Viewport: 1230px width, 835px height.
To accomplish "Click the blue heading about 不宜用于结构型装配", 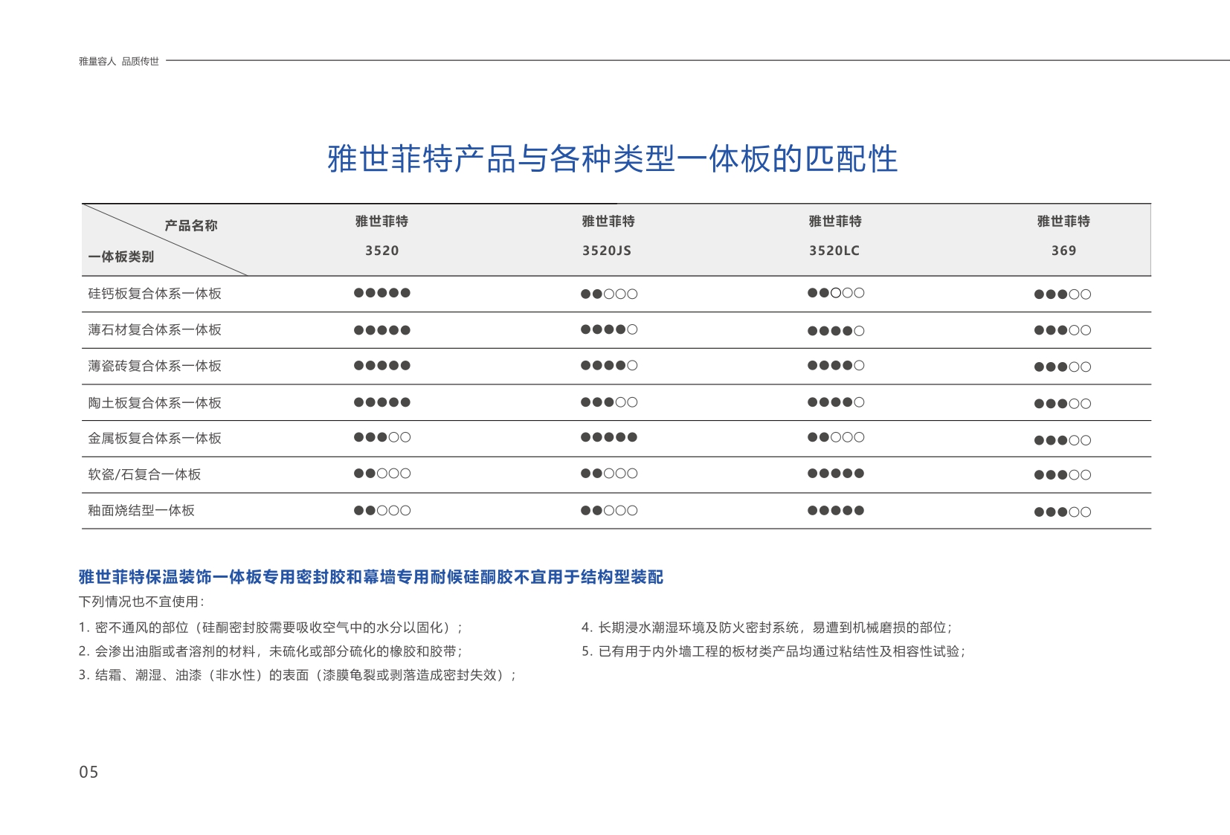I will tap(371, 577).
